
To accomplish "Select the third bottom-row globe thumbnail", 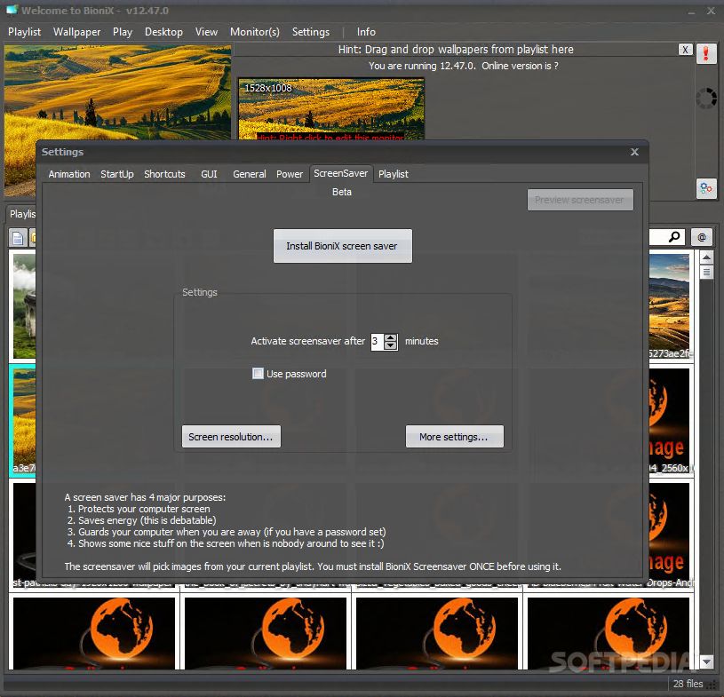I will tap(437, 633).
